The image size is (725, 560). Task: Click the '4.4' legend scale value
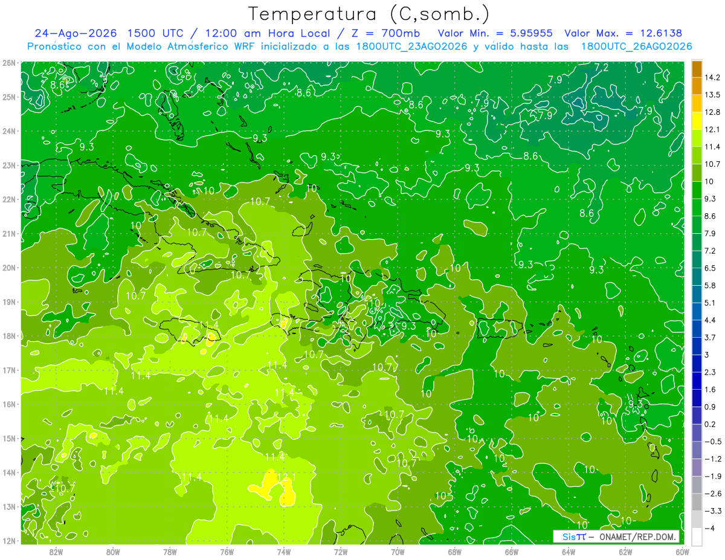click(710, 320)
